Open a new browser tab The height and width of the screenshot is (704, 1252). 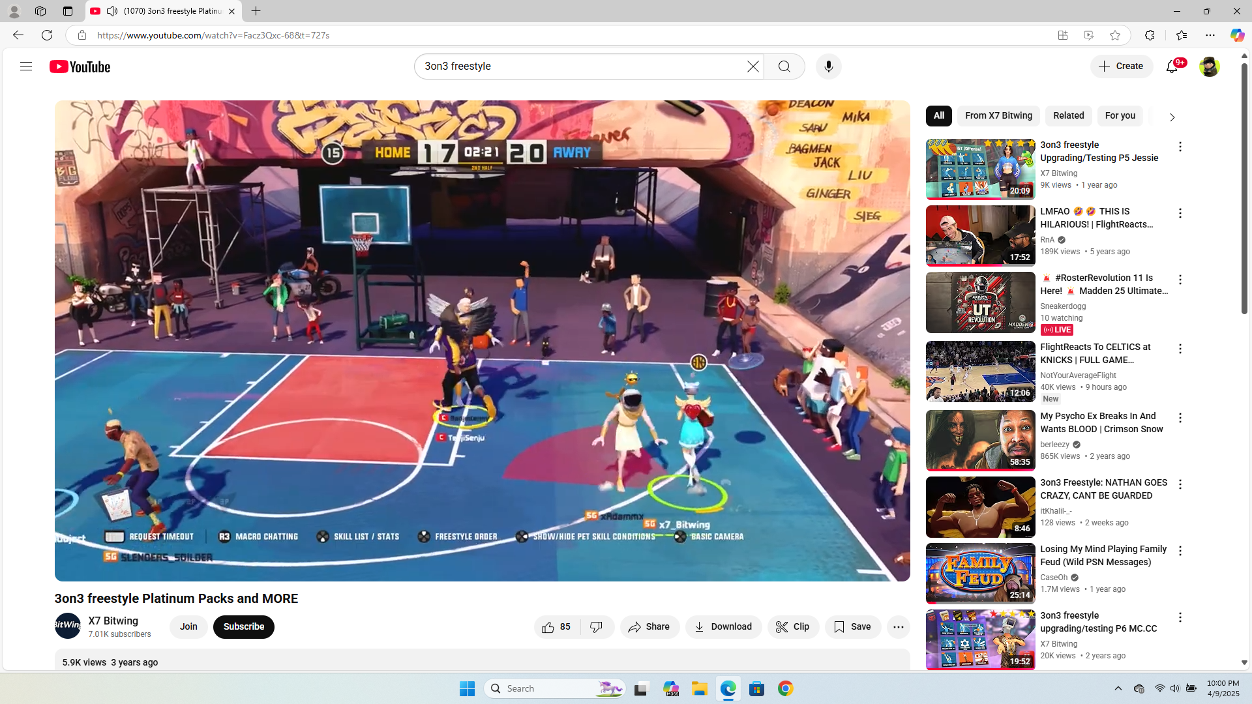click(x=256, y=11)
